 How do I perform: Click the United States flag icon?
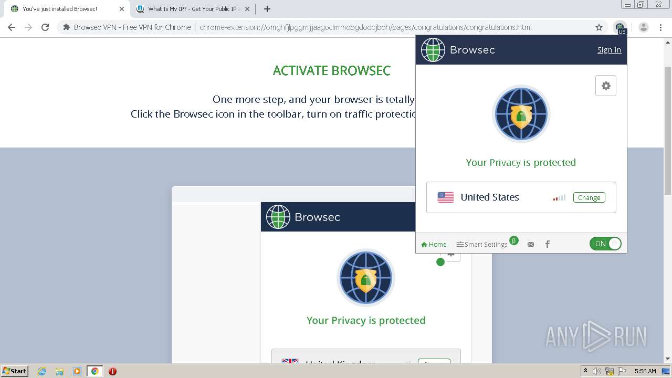[x=446, y=197]
